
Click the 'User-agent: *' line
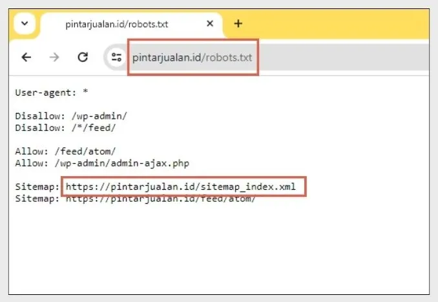(x=52, y=92)
